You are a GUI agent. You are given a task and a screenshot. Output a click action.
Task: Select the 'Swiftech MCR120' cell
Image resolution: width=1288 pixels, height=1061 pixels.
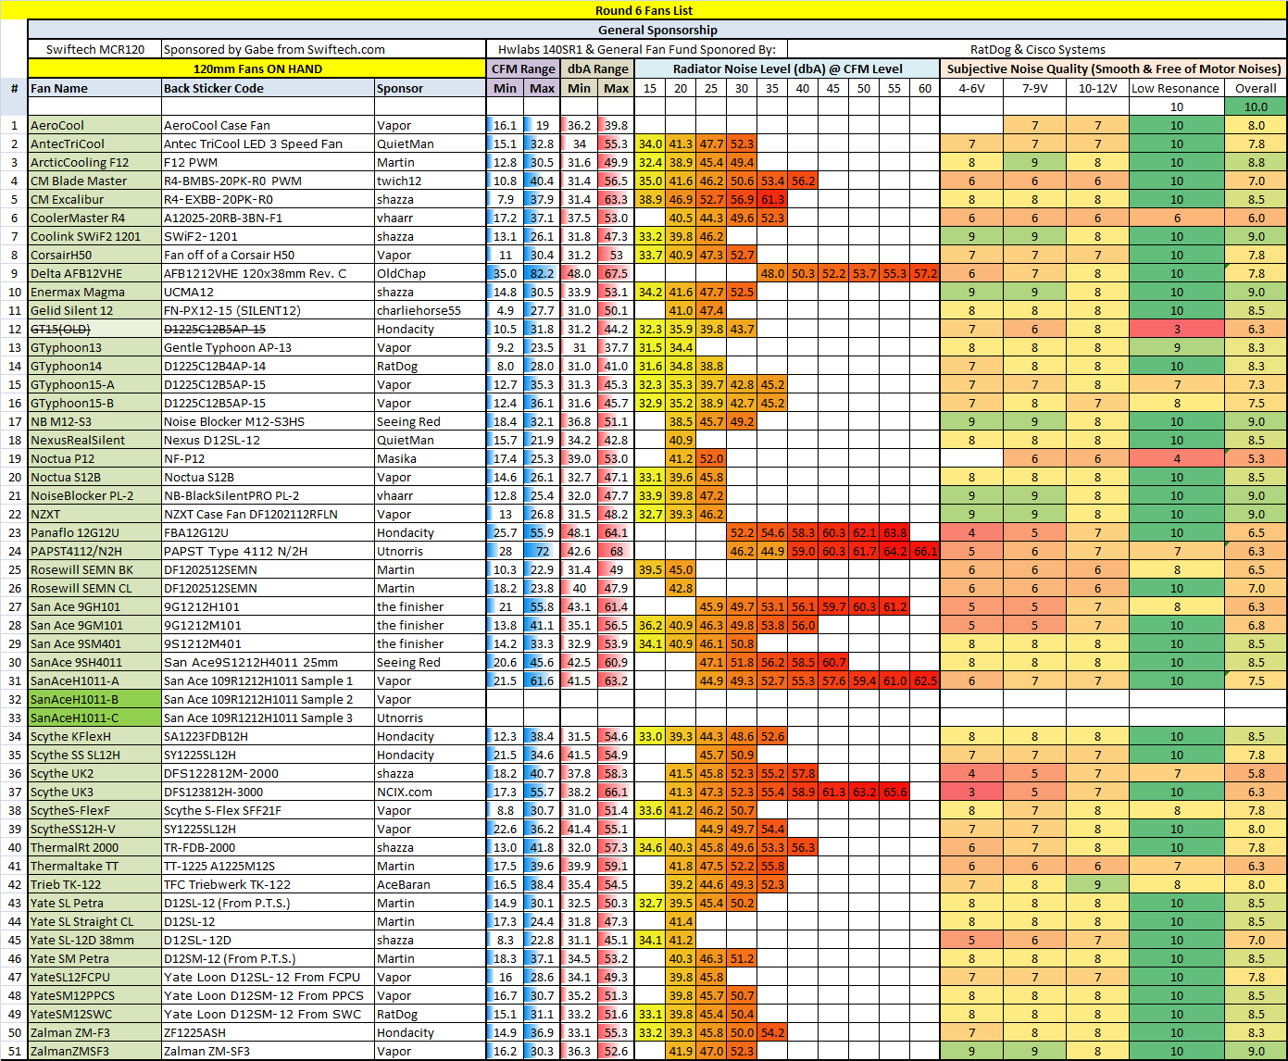pyautogui.click(x=95, y=49)
